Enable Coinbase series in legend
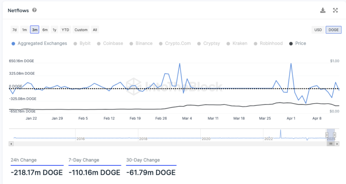346x184 pixels. pyautogui.click(x=110, y=43)
